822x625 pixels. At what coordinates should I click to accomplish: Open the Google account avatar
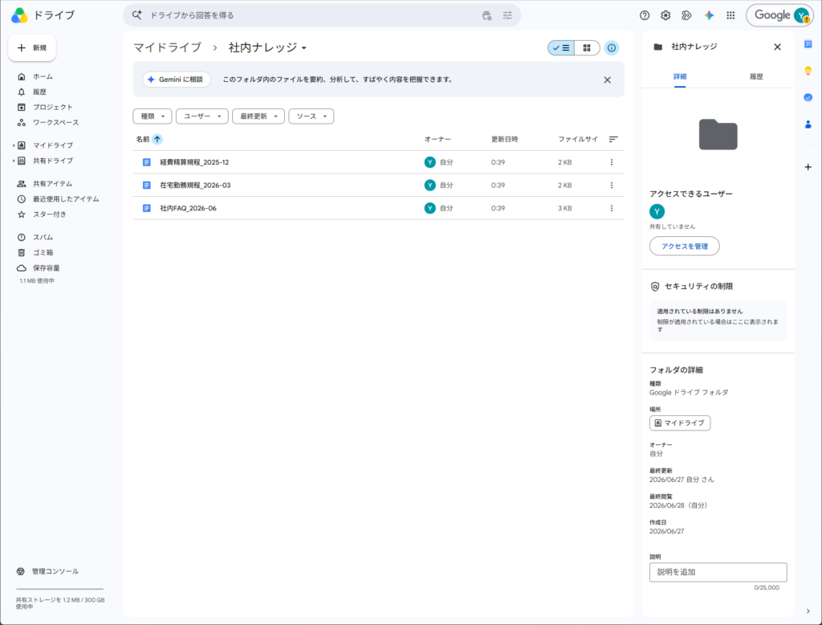click(801, 15)
